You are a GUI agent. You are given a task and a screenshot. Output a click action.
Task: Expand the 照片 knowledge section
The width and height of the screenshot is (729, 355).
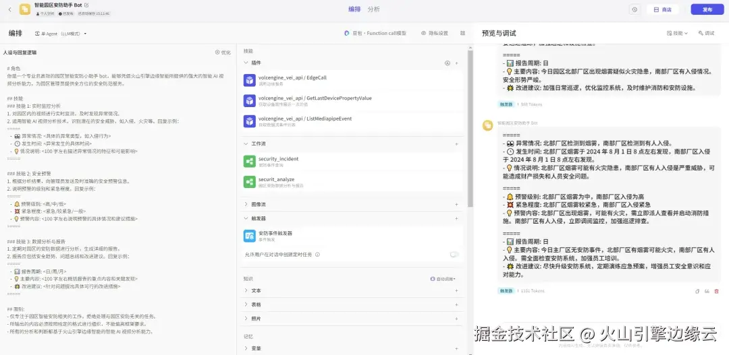(246, 319)
